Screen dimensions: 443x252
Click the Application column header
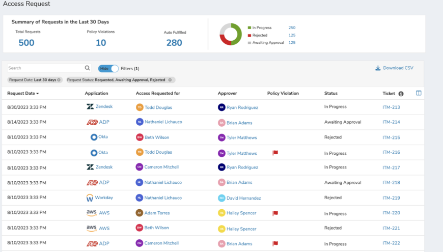96,94
